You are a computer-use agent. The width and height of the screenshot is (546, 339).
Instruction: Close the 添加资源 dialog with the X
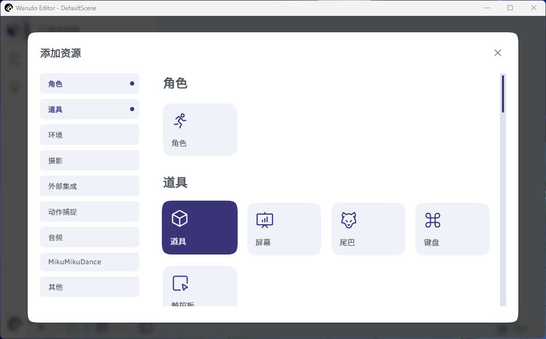498,53
